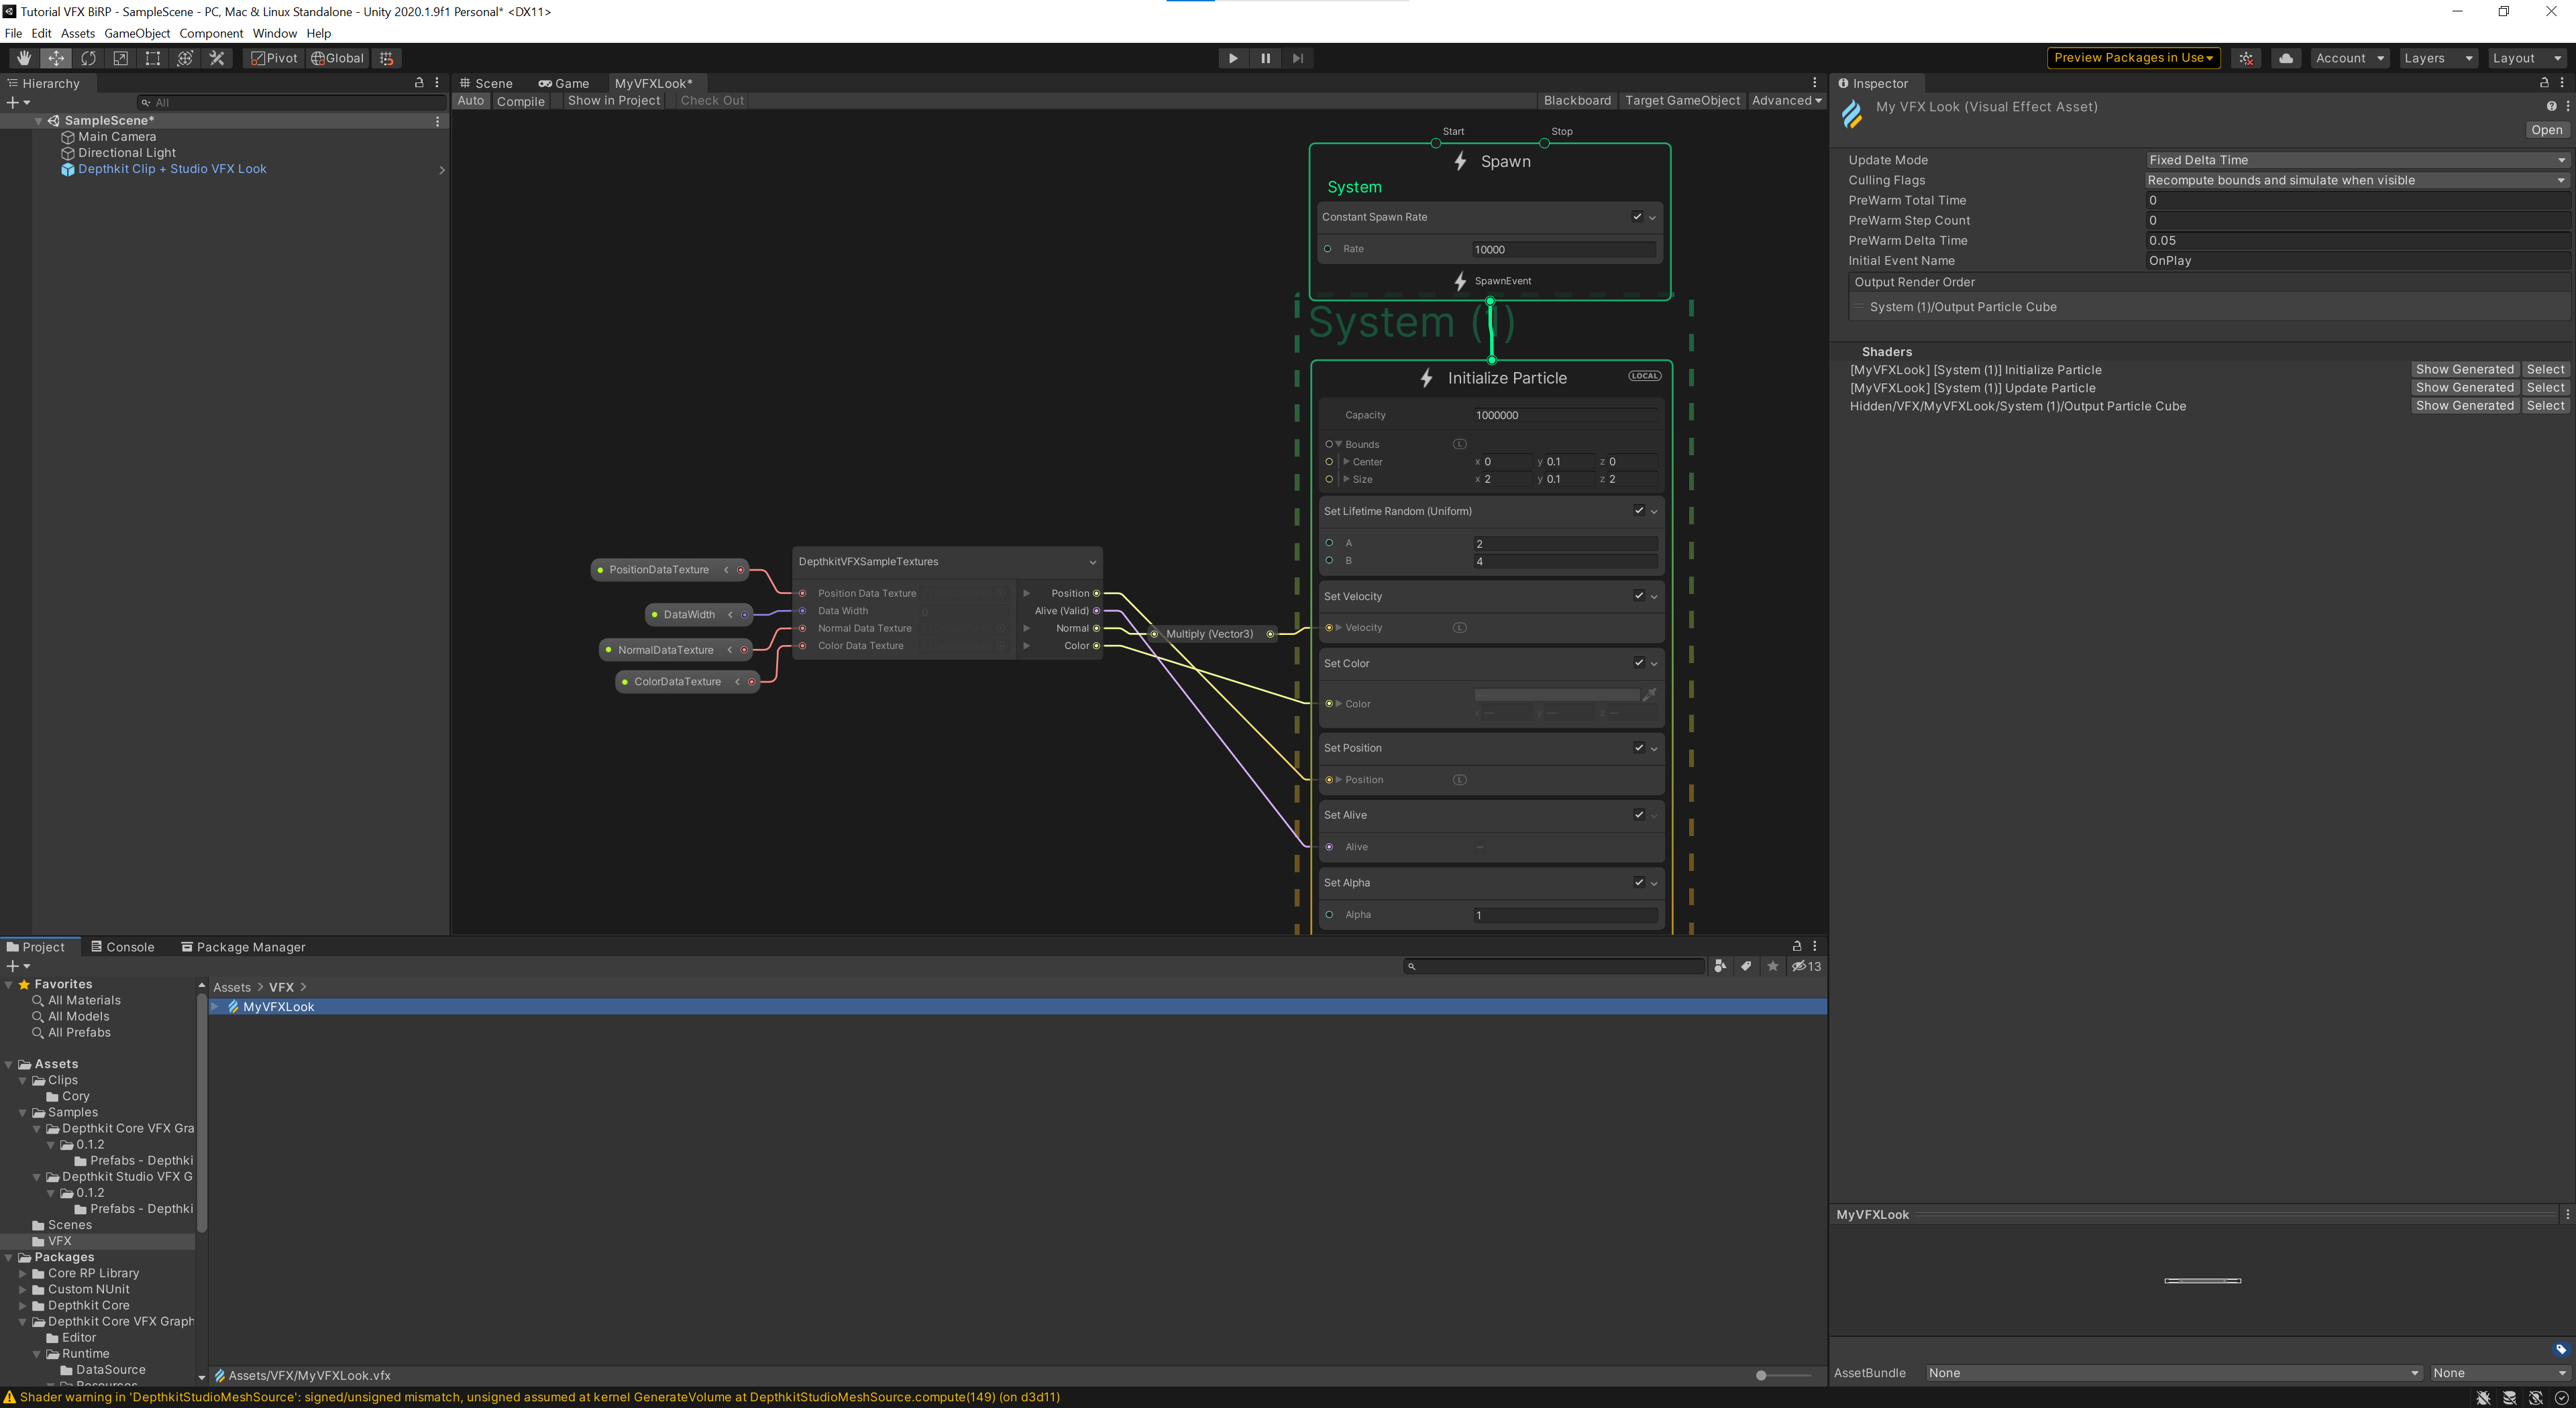The width and height of the screenshot is (2576, 1408).
Task: Search by label in Project panel
Action: pos(1746,966)
